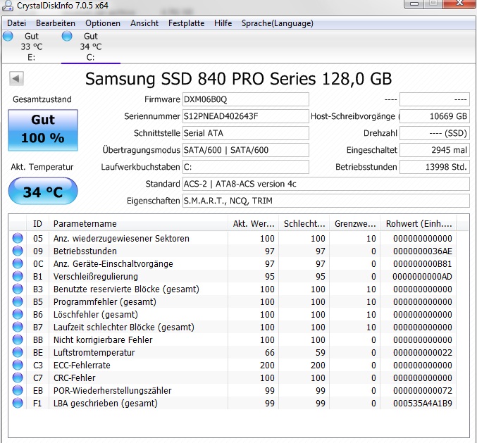Click the Grenzwe... column header
The height and width of the screenshot is (443, 477).
(x=355, y=224)
